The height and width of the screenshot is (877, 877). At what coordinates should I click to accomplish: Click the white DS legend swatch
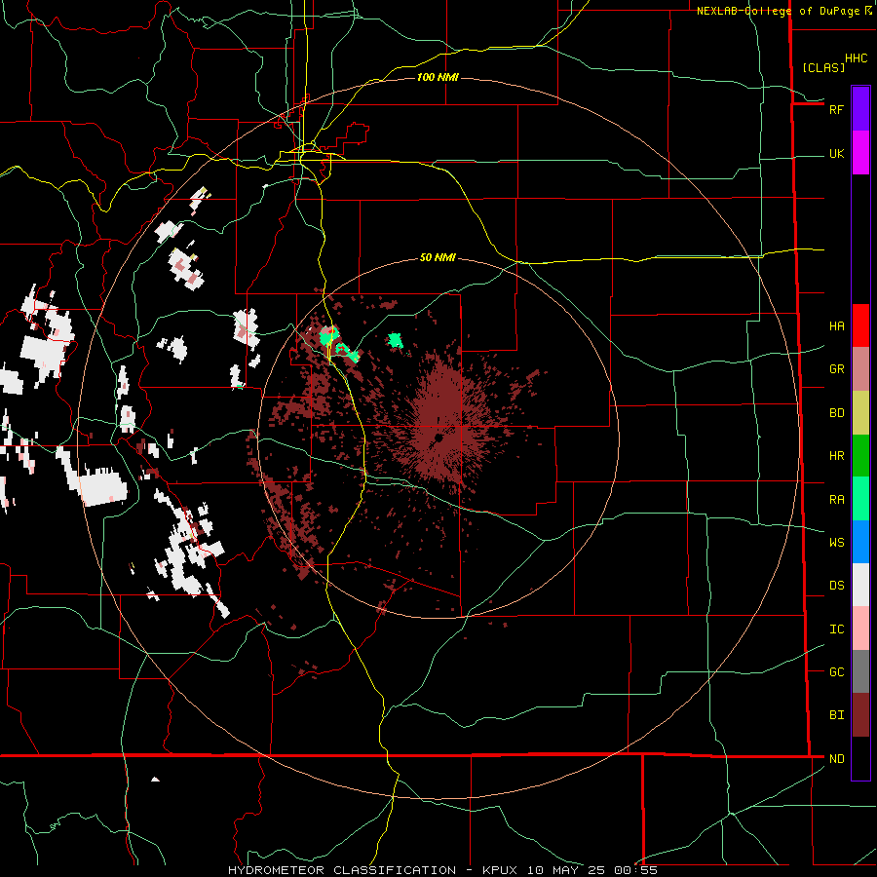click(x=860, y=585)
